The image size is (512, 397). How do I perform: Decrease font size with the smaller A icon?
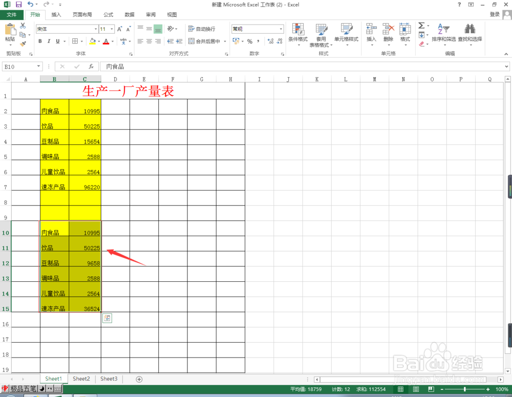pyautogui.click(x=129, y=29)
